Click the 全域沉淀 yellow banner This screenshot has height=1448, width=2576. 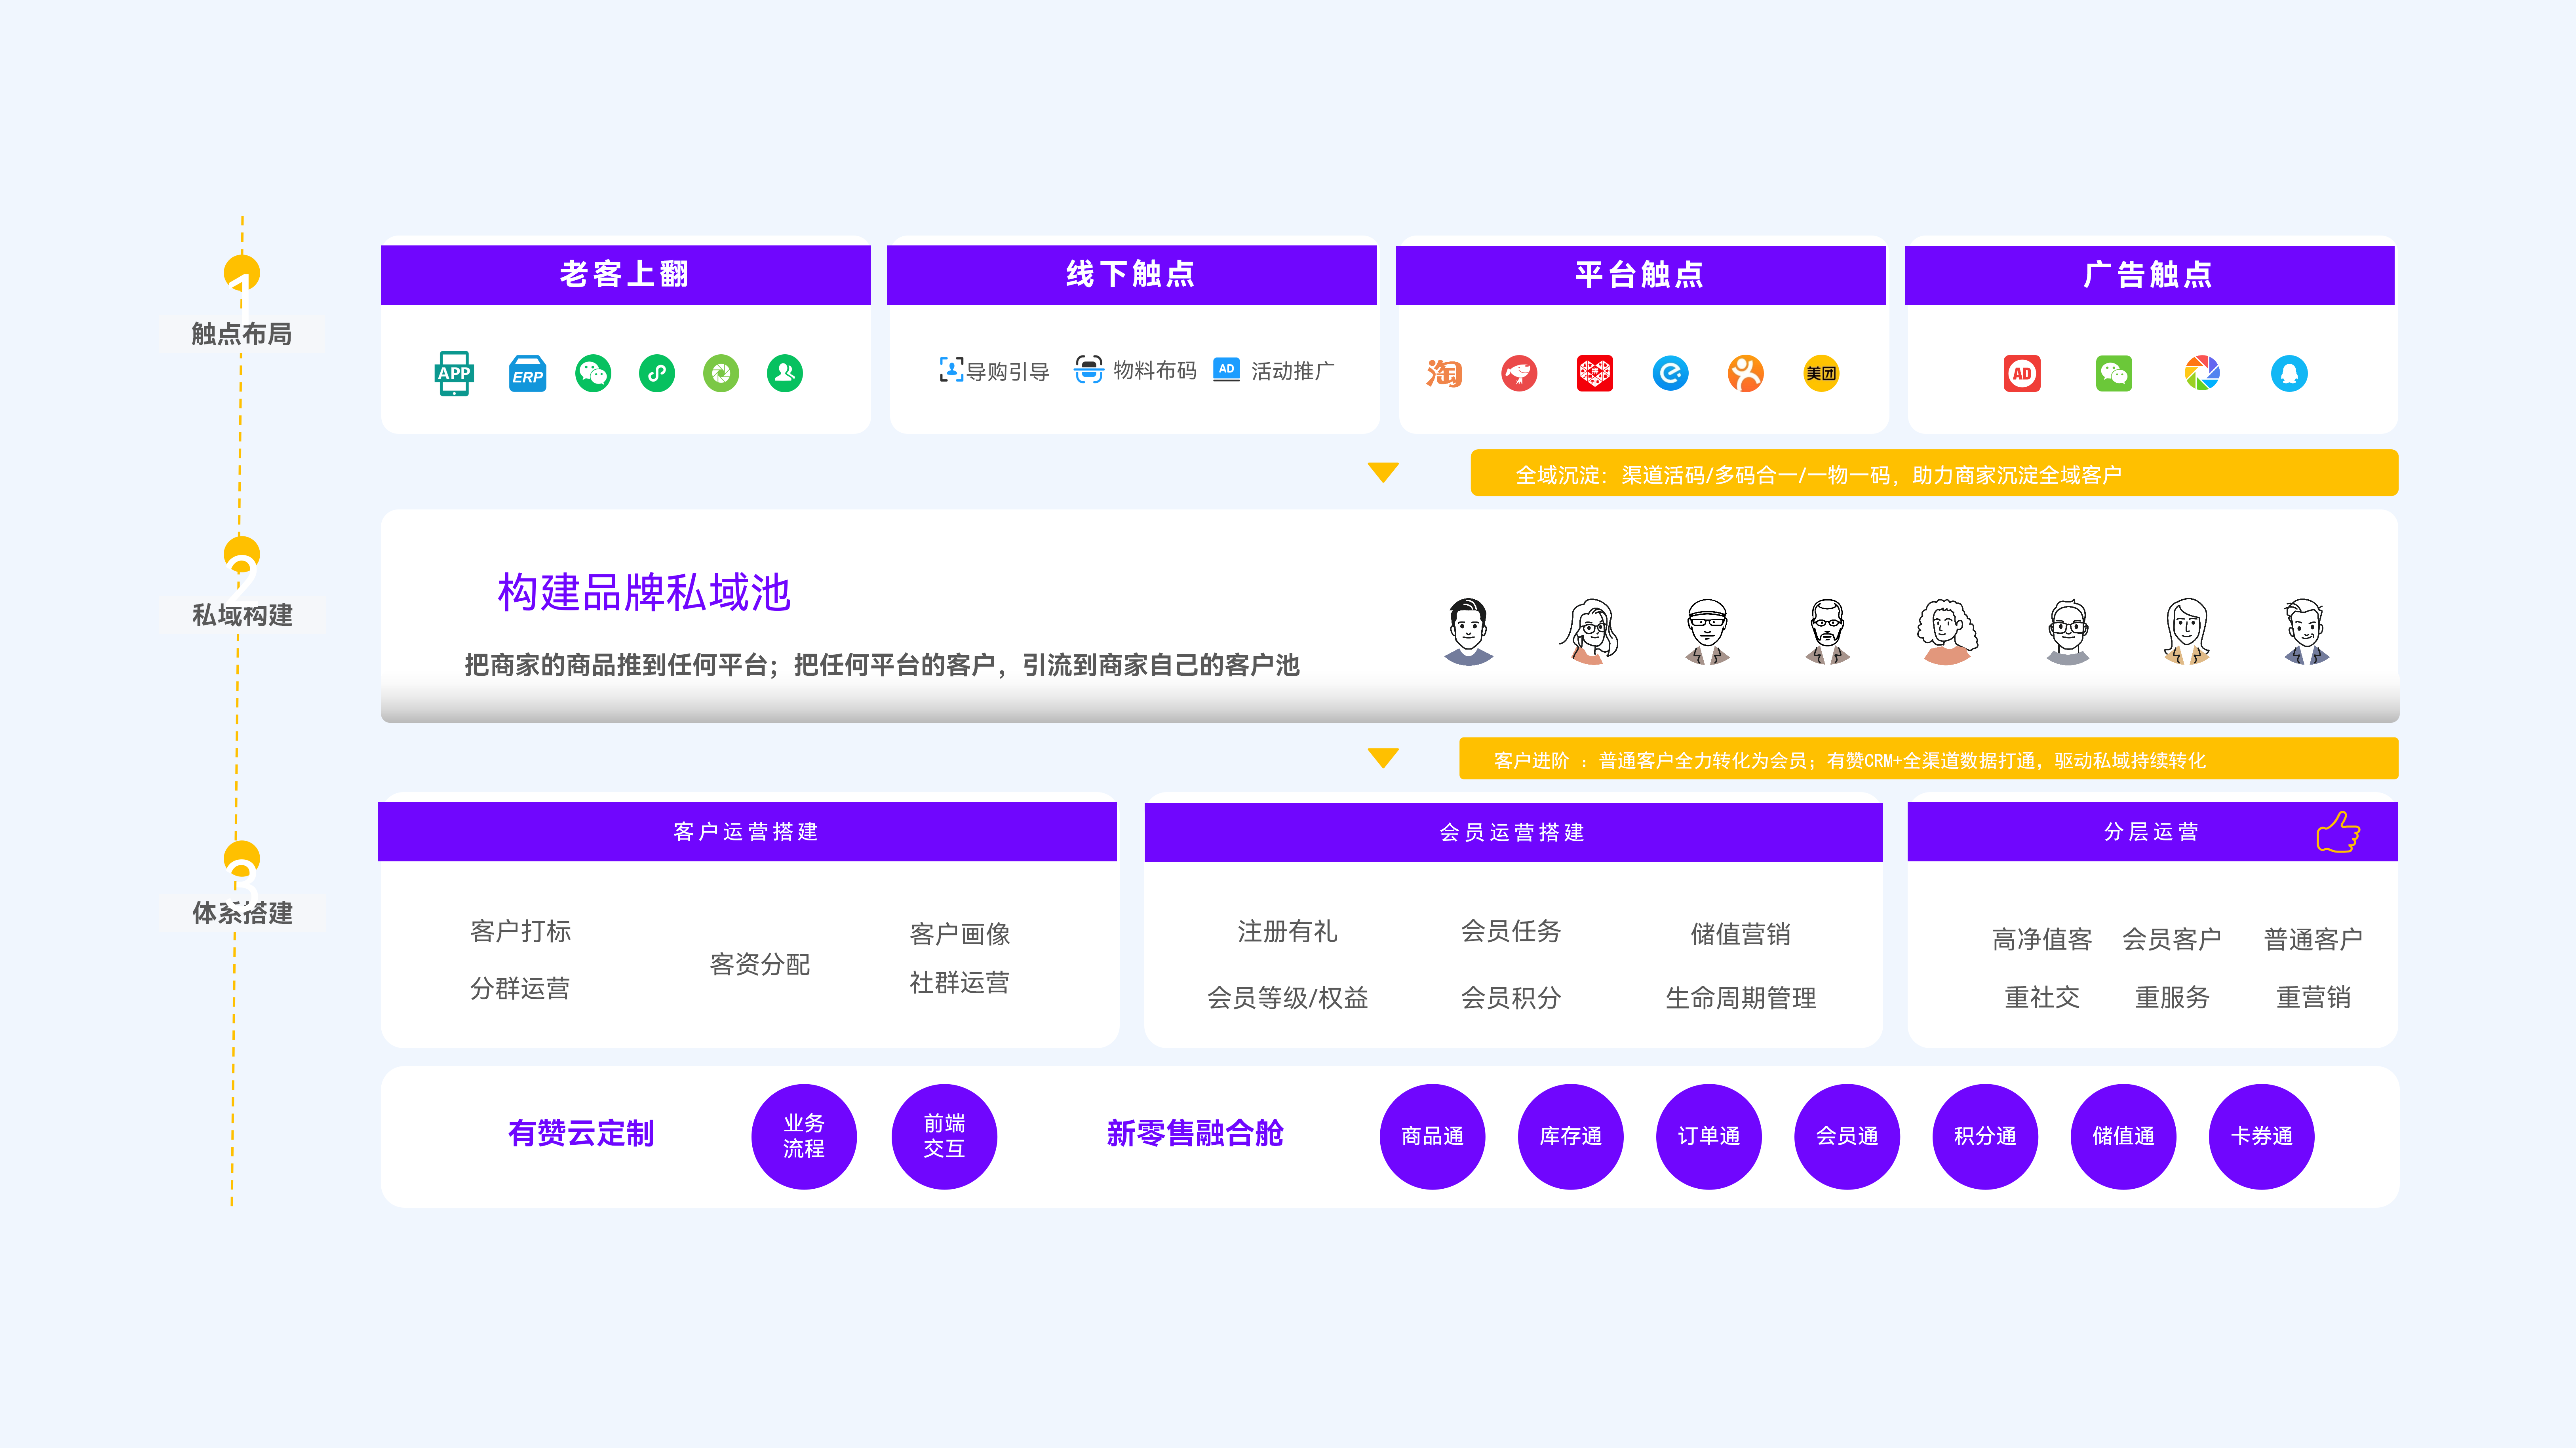(1934, 473)
